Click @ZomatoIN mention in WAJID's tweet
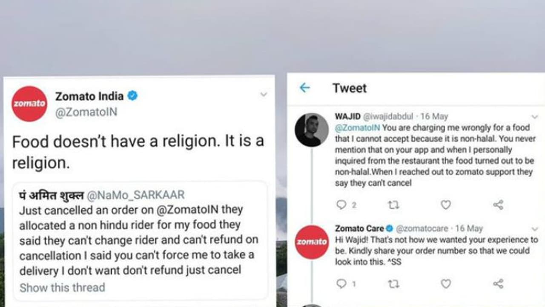This screenshot has width=545, height=307. [357, 127]
